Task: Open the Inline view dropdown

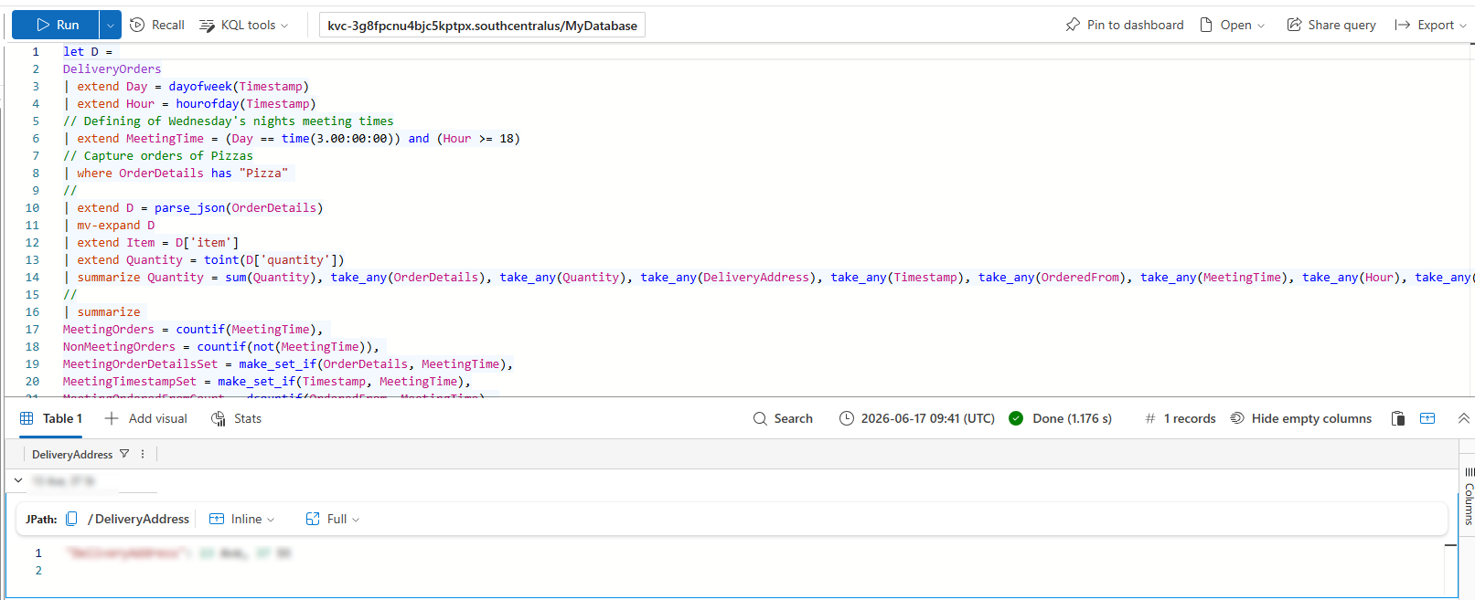Action: pyautogui.click(x=242, y=519)
